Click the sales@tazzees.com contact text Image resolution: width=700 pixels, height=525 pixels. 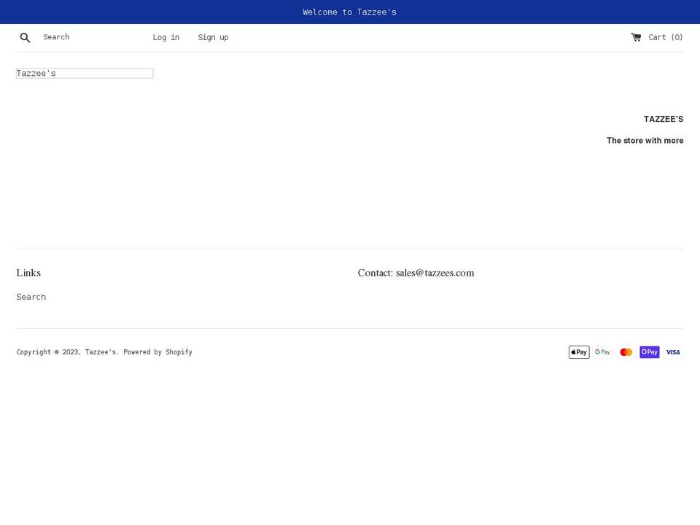pyautogui.click(x=435, y=273)
